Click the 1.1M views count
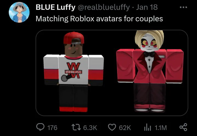 tap(161, 128)
